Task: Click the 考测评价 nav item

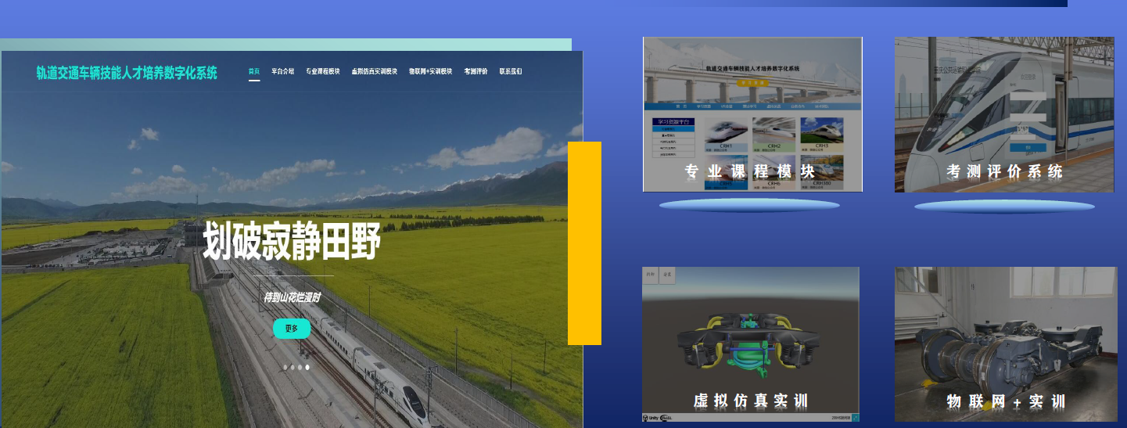Action: (x=476, y=71)
